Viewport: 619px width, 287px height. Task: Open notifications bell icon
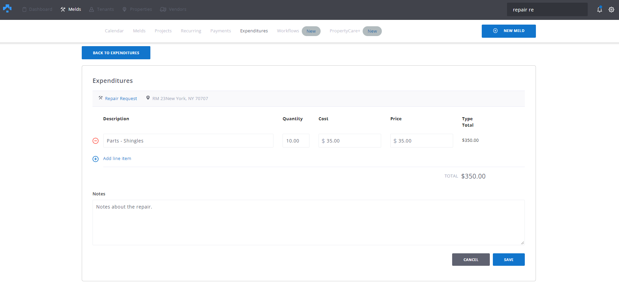point(599,9)
